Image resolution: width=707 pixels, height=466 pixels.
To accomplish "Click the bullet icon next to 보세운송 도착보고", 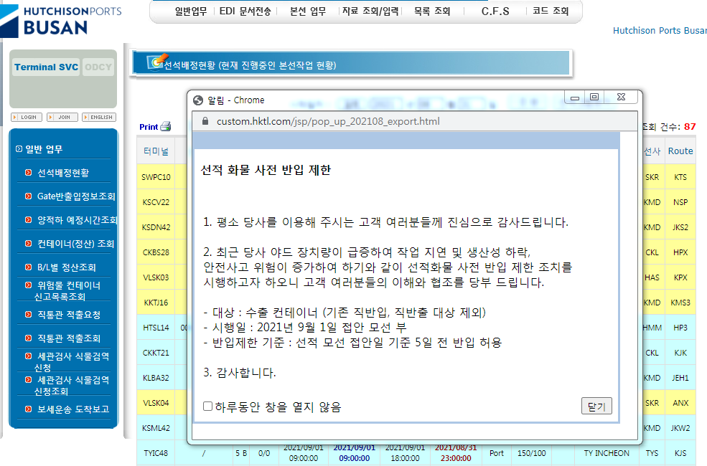I will point(29,409).
